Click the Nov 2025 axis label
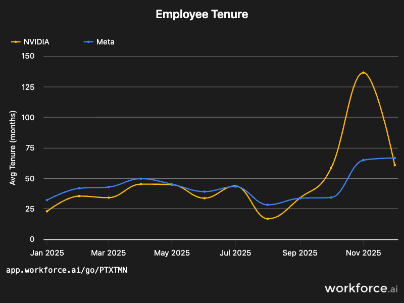The height and width of the screenshot is (303, 404). (x=363, y=253)
